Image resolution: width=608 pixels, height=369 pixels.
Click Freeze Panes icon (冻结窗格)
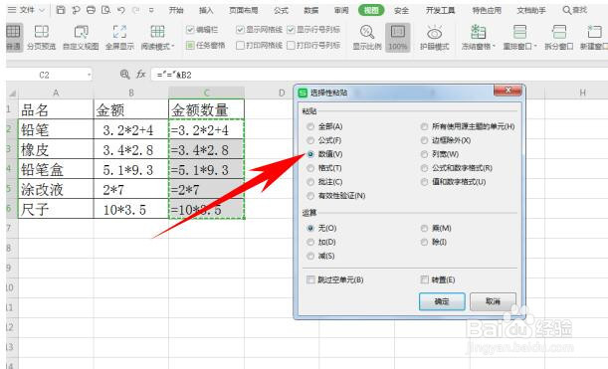coord(478,32)
